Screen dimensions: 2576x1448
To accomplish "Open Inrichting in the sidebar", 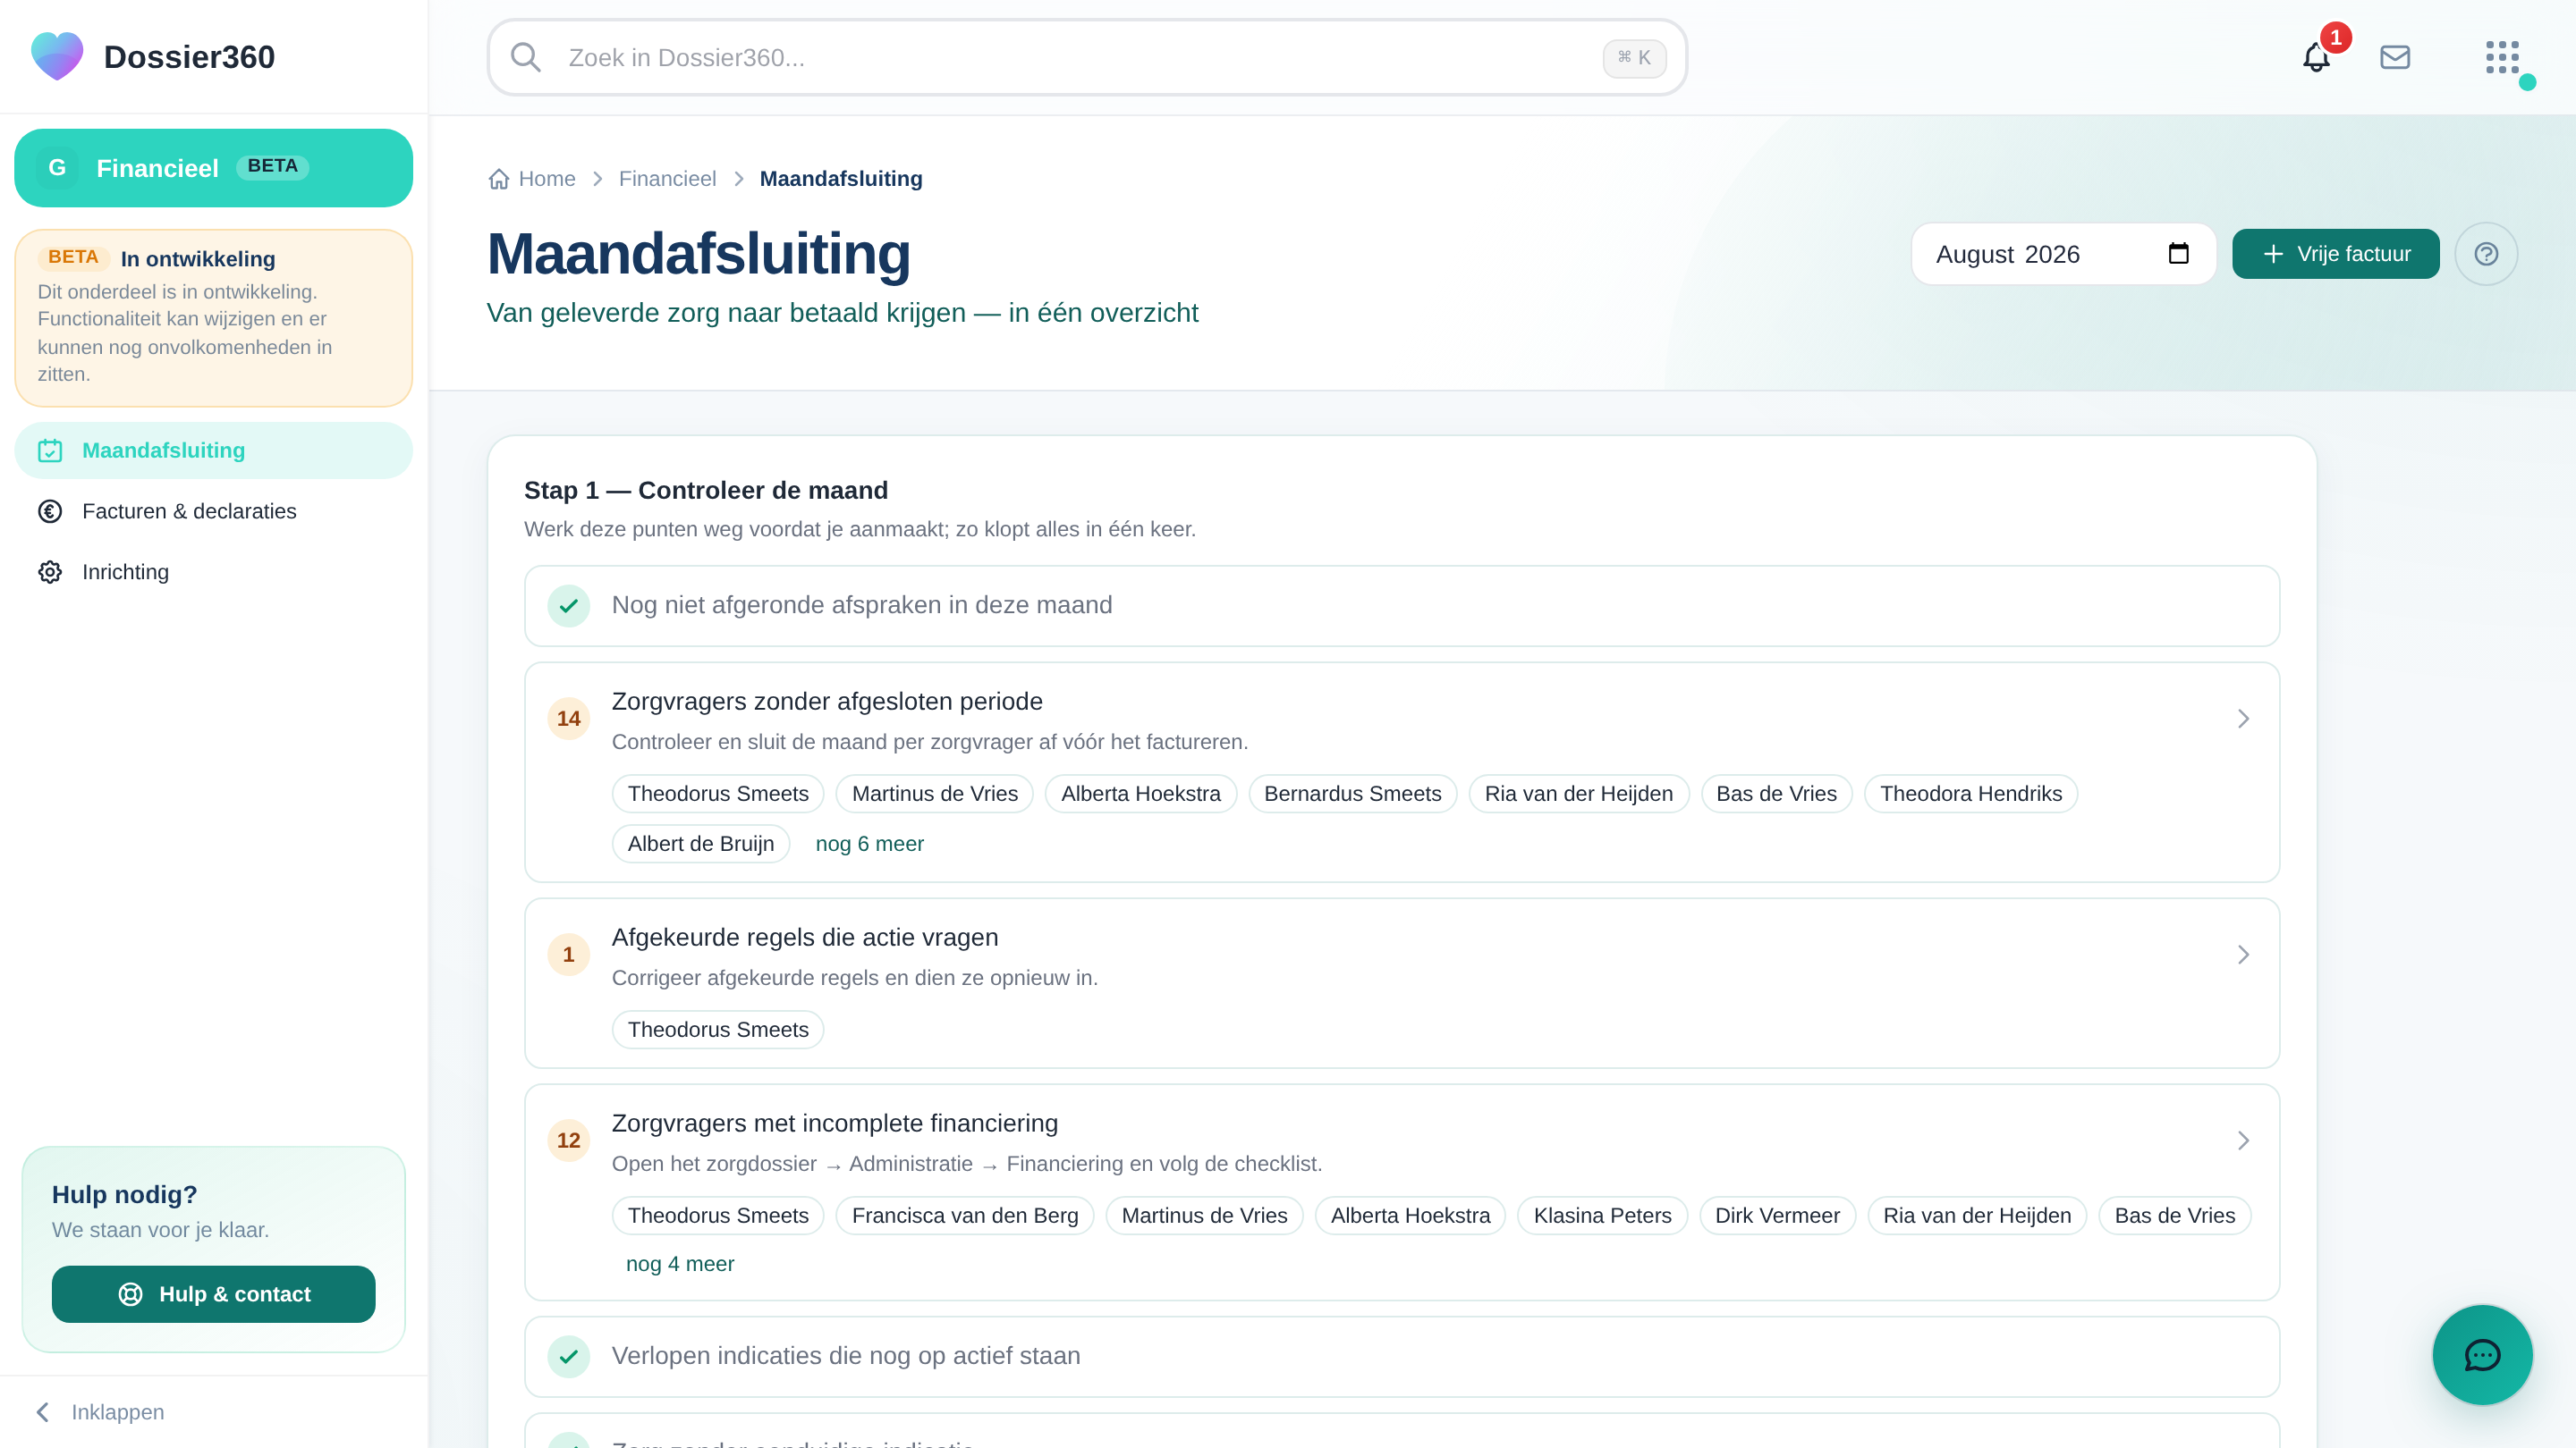I will click(x=213, y=572).
